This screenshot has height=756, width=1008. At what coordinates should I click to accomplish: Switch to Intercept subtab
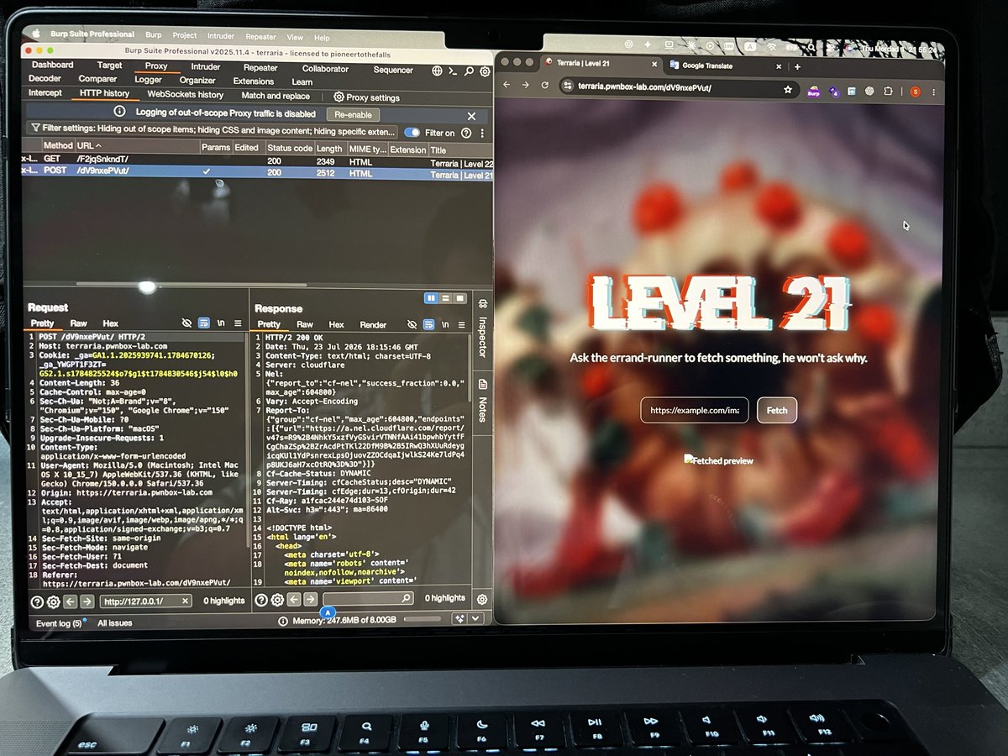45,93
